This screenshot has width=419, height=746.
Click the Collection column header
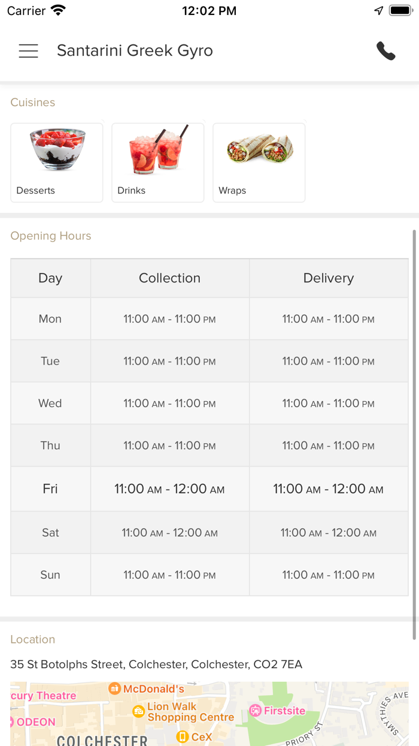click(169, 278)
